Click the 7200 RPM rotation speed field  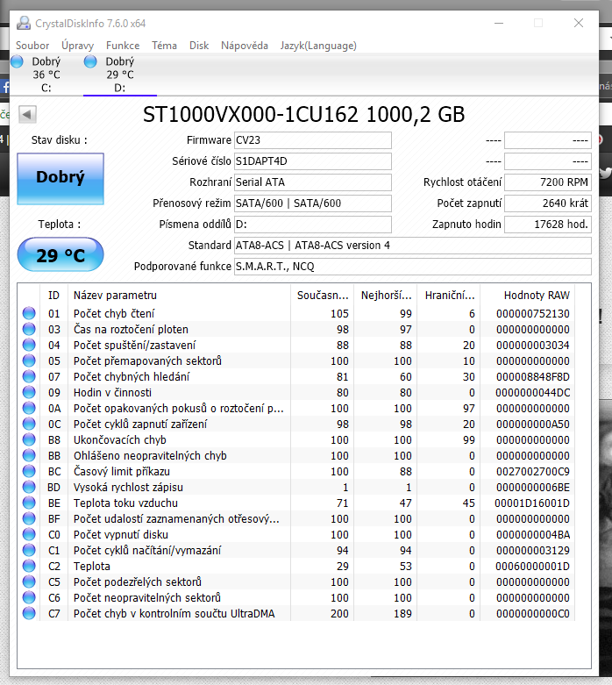pyautogui.click(x=547, y=182)
